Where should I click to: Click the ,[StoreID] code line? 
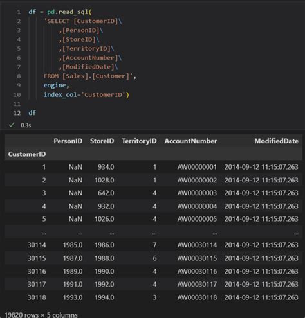79,39
